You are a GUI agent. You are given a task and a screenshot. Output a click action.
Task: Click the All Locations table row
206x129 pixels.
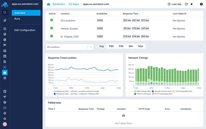pyautogui.click(x=124, y=21)
